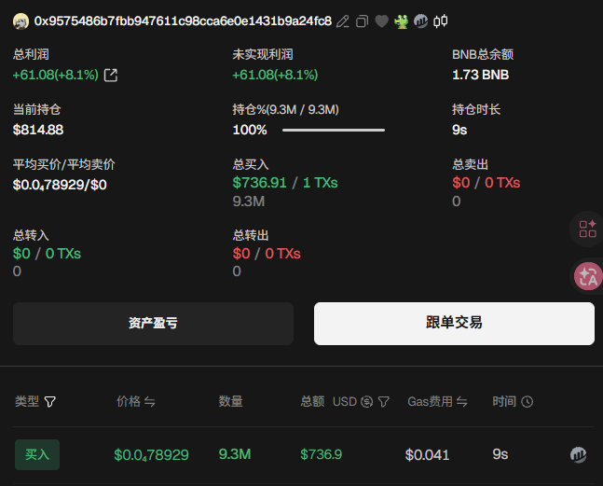Filter by 总额 amount funnel icon
This screenshot has height=486, width=603.
point(383,402)
